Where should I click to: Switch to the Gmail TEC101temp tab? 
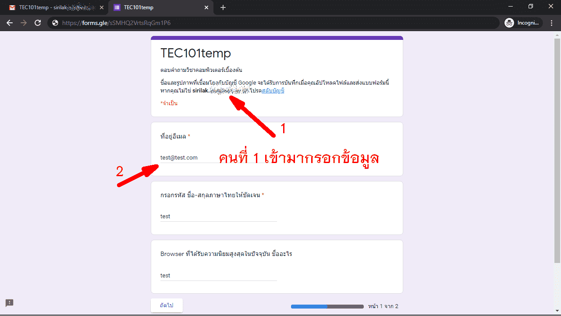[53, 7]
